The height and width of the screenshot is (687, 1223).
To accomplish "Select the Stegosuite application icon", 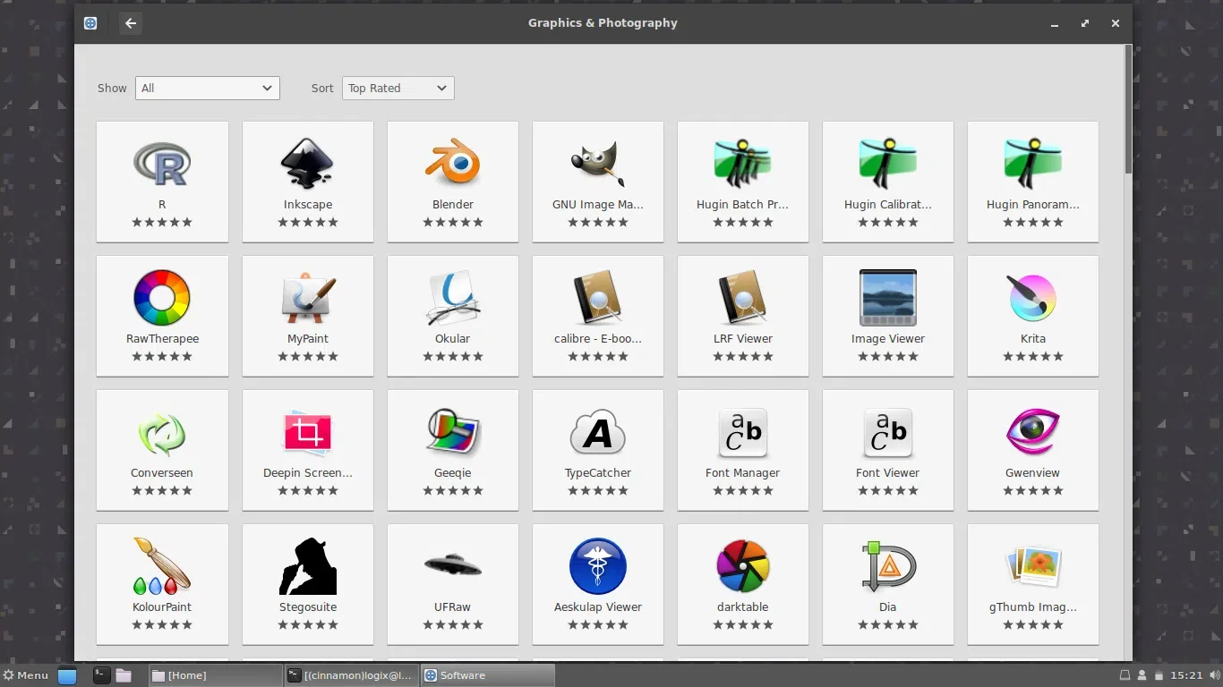I will coord(308,566).
